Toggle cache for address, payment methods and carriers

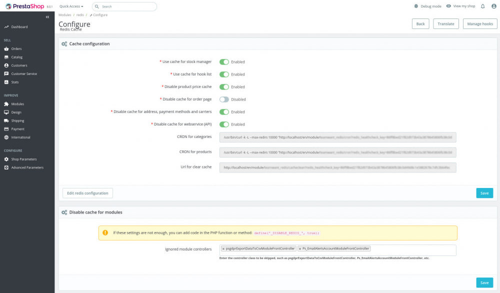224,112
